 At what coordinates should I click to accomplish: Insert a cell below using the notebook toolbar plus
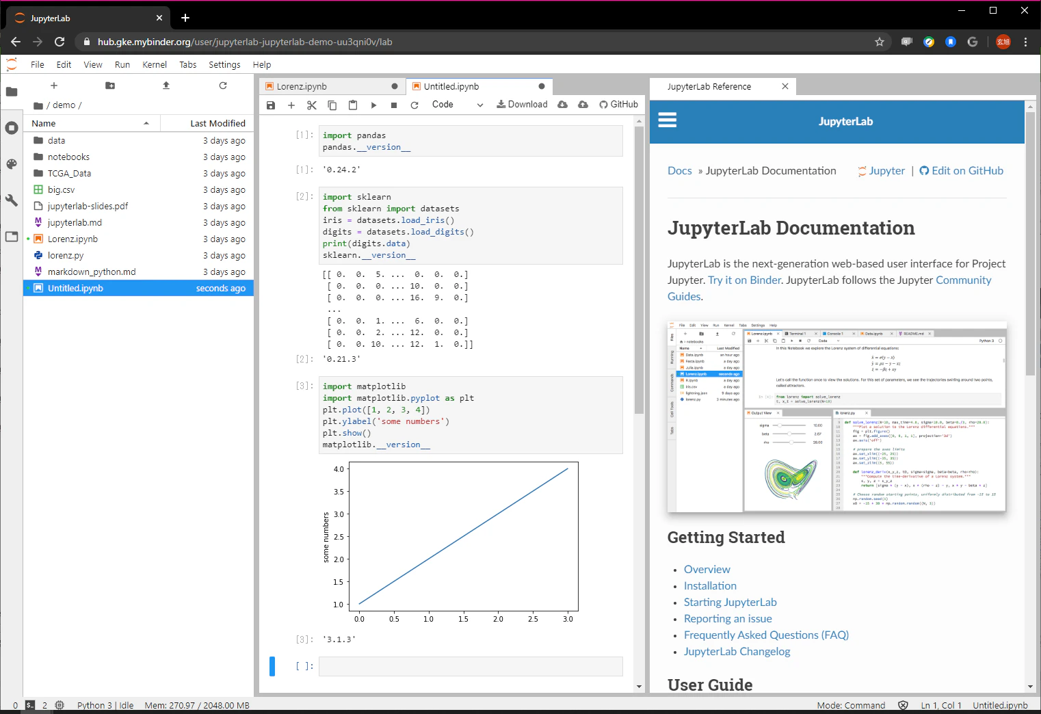291,105
